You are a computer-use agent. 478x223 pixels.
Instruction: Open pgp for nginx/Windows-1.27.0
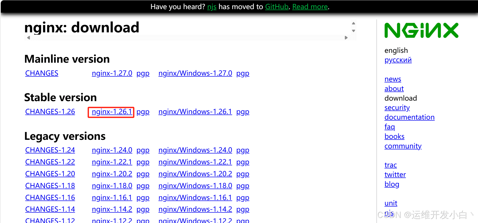pyautogui.click(x=243, y=73)
